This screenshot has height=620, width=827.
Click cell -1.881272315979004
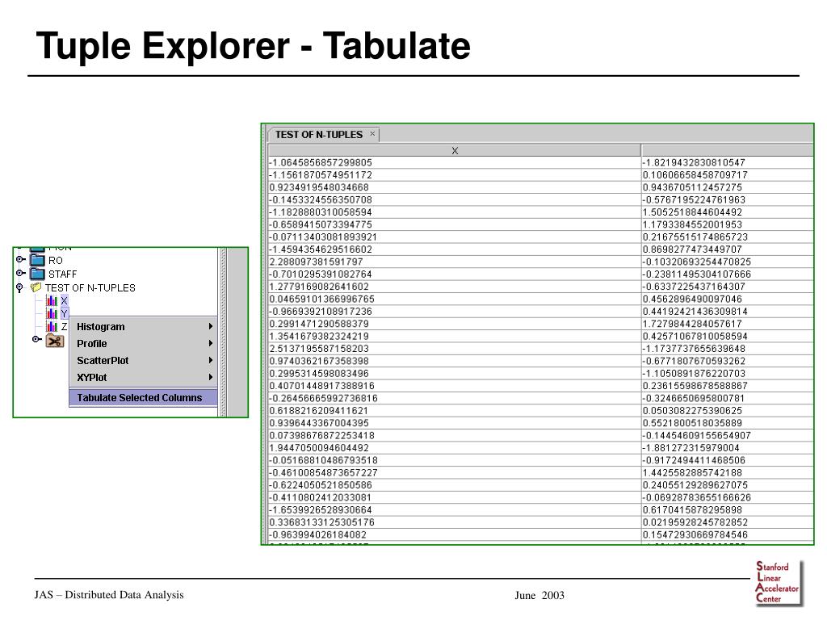coord(728,447)
